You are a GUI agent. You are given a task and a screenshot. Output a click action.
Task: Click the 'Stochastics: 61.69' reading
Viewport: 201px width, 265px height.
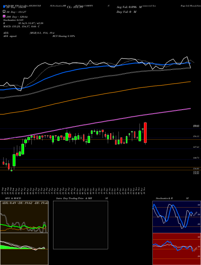coord(13,20)
